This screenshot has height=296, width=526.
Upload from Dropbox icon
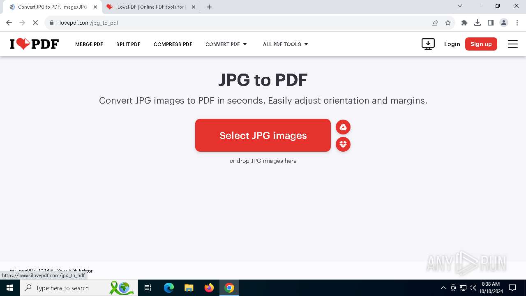point(343,144)
